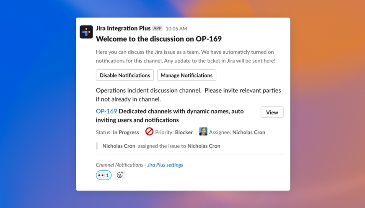Click the heading "Welcome to the discussion on OP-169"
Screen dimensions: 365x208
coord(159,39)
